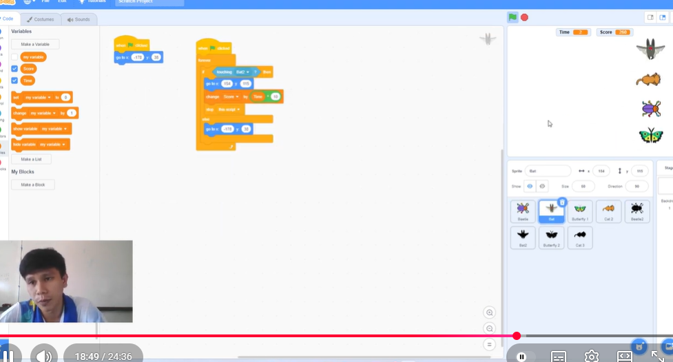Edit the sprite Direction field
Screen dimensions: 673x362
tap(637, 187)
